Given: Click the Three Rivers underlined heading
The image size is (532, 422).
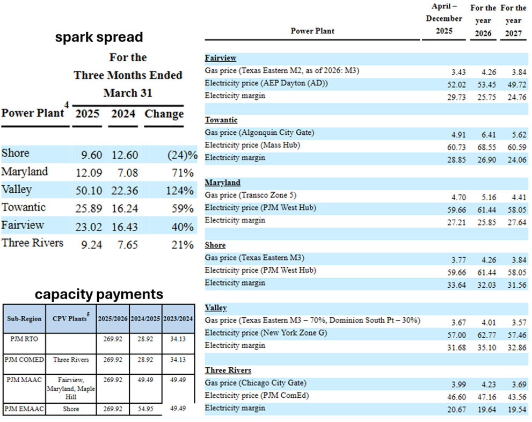Looking at the screenshot, I should tap(227, 370).
